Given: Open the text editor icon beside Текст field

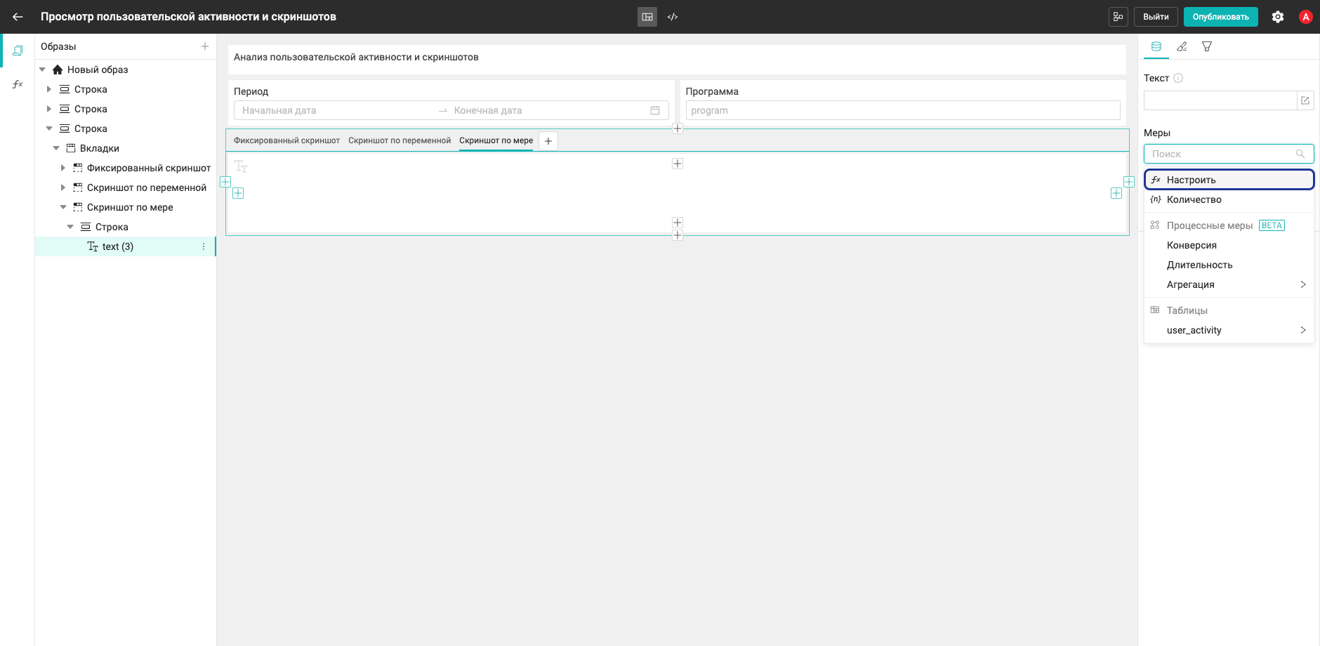Looking at the screenshot, I should pos(1305,100).
